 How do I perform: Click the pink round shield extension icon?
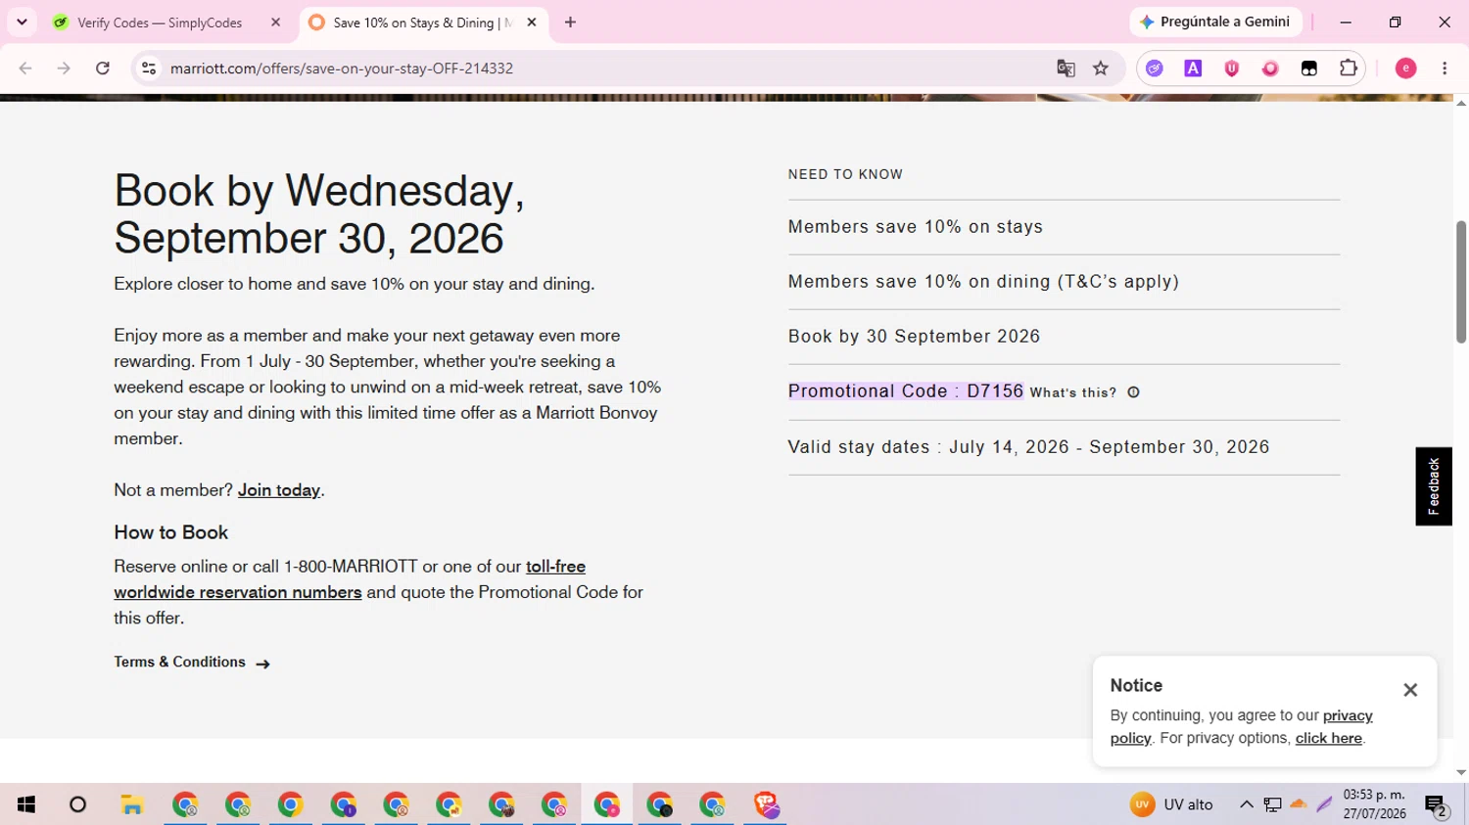tap(1270, 69)
